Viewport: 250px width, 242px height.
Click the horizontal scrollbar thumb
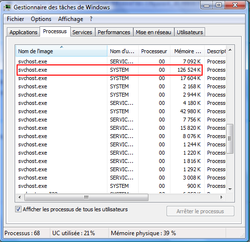[86, 197]
